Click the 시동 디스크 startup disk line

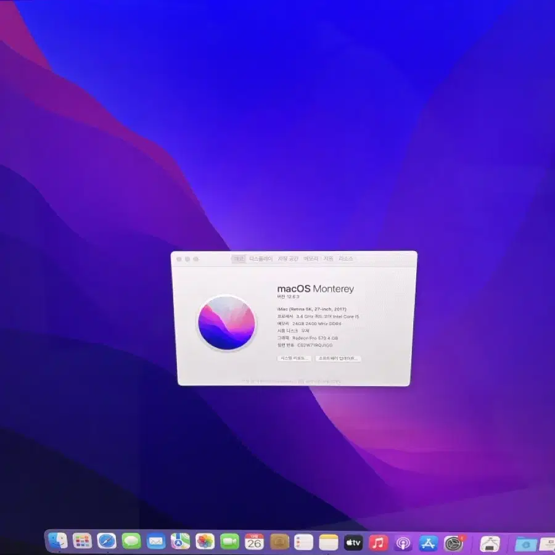[x=293, y=331]
